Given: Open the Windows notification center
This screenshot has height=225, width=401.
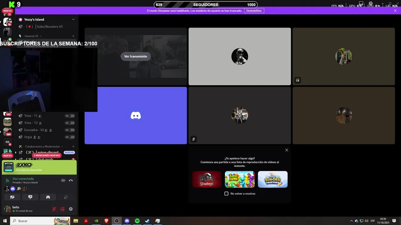Looking at the screenshot, I should [394, 221].
